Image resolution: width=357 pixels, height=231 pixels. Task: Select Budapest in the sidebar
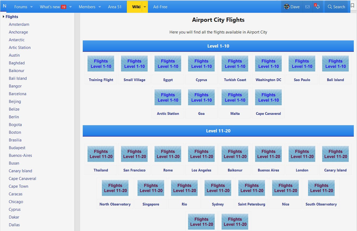[17, 148]
